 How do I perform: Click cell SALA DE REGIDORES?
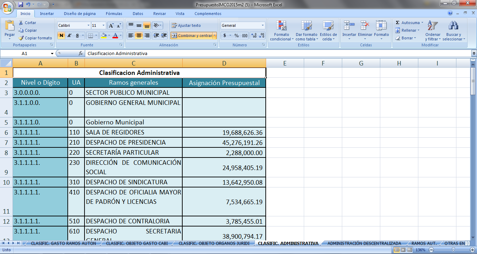[x=133, y=132]
